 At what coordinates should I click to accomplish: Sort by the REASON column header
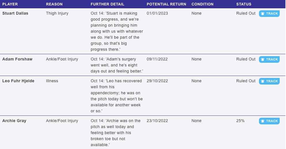pyautogui.click(x=54, y=4)
